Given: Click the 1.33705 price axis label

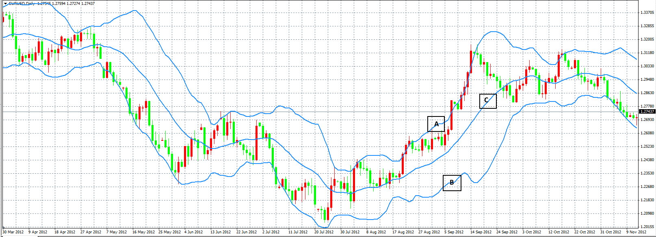Looking at the screenshot, I should pyautogui.click(x=647, y=13).
